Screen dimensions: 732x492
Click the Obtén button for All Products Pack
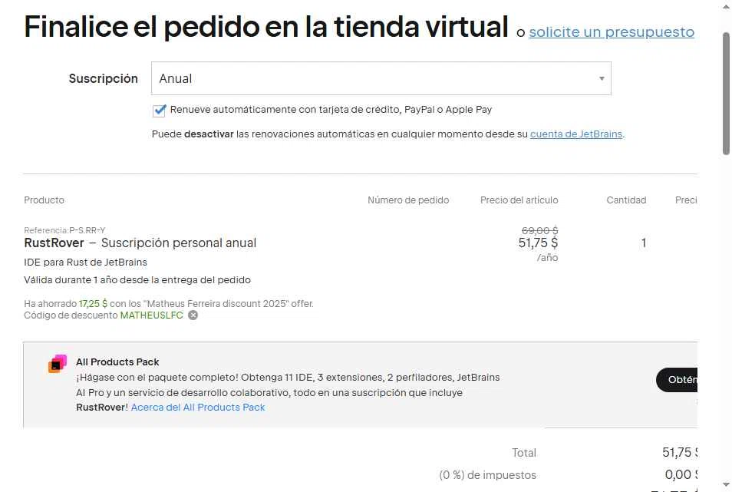(677, 379)
